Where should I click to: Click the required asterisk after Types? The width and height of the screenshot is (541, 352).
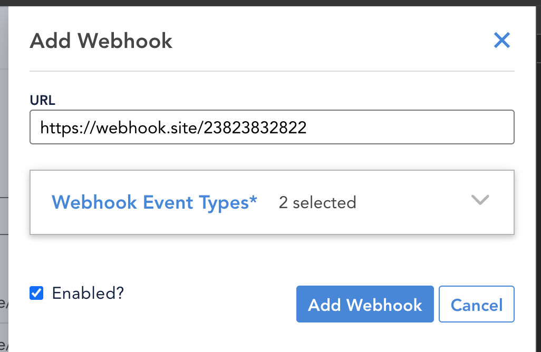[253, 199]
